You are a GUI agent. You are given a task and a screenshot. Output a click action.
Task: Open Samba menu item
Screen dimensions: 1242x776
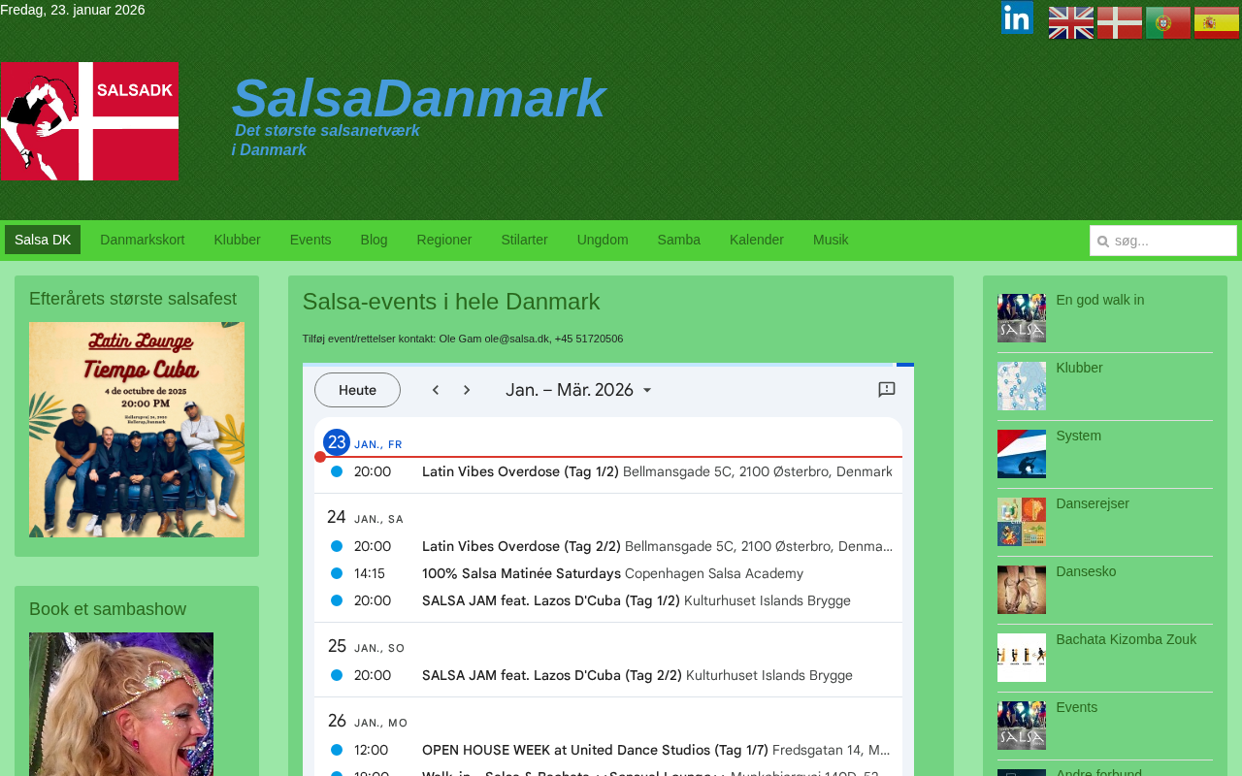pos(679,240)
